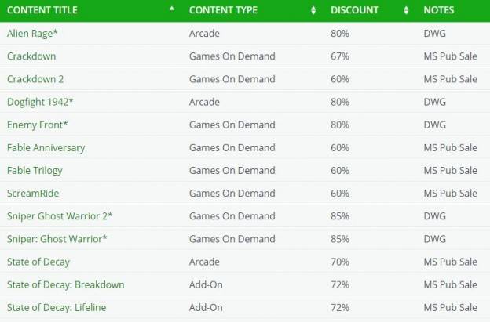490x322 pixels.
Task: Visit the Enemy Front* link
Action: pos(37,125)
